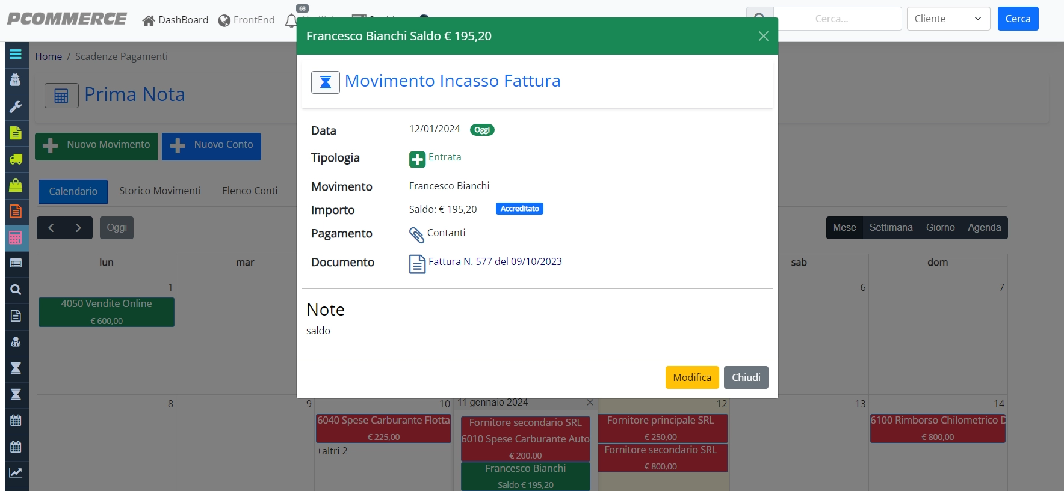1064x491 pixels.
Task: Open the line chart statistics sidebar icon
Action: click(x=16, y=472)
